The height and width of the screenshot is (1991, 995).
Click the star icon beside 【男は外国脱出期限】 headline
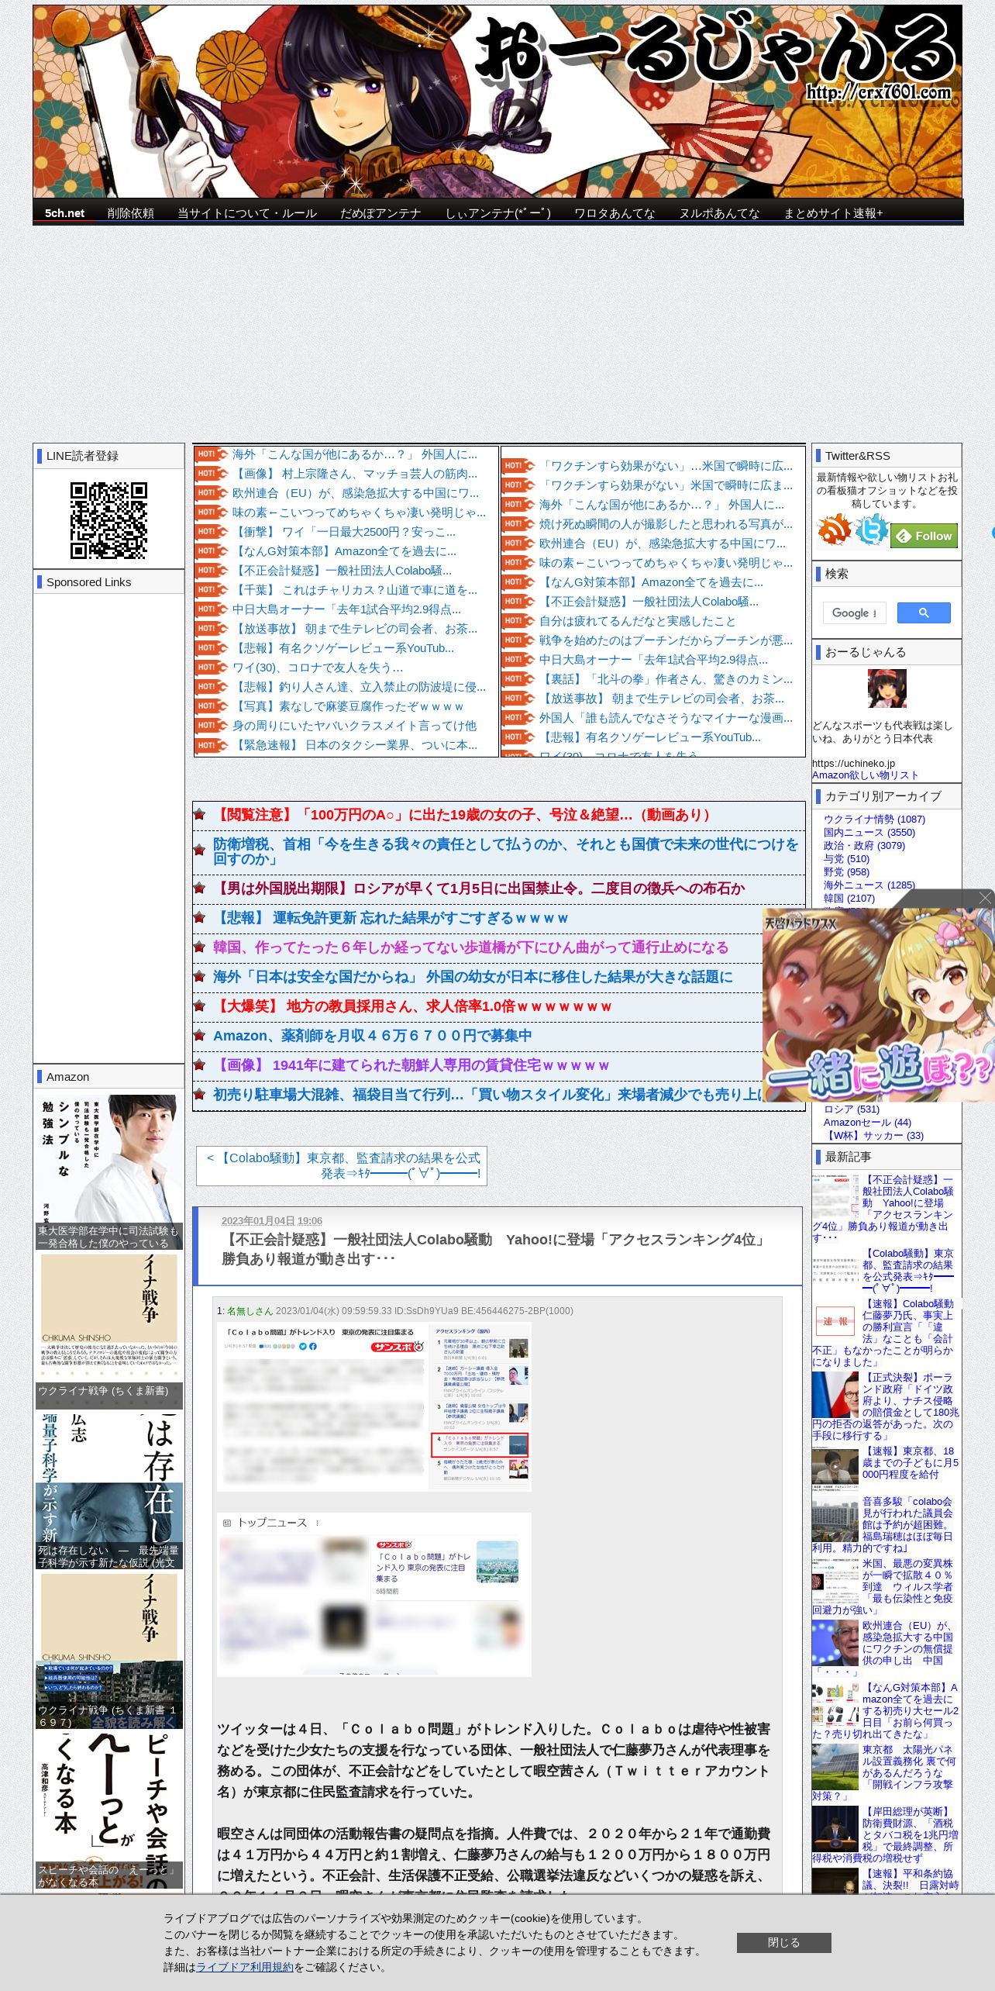pyautogui.click(x=200, y=889)
